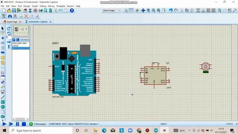Select the 2D line drawing tool
Screen dimensions: 238x134
(x=3, y=97)
